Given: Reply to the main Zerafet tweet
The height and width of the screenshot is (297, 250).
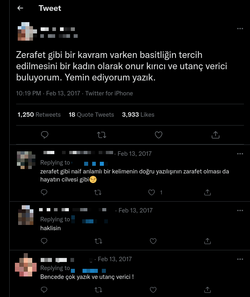Looking at the screenshot, I should click(45, 135).
